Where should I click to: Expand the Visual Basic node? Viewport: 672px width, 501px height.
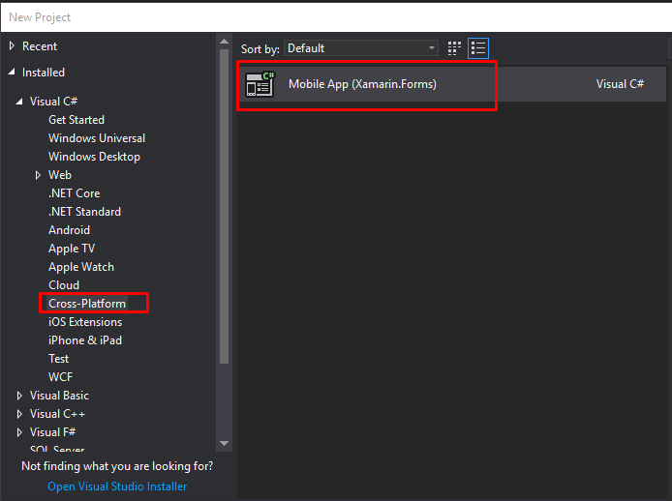pos(19,396)
